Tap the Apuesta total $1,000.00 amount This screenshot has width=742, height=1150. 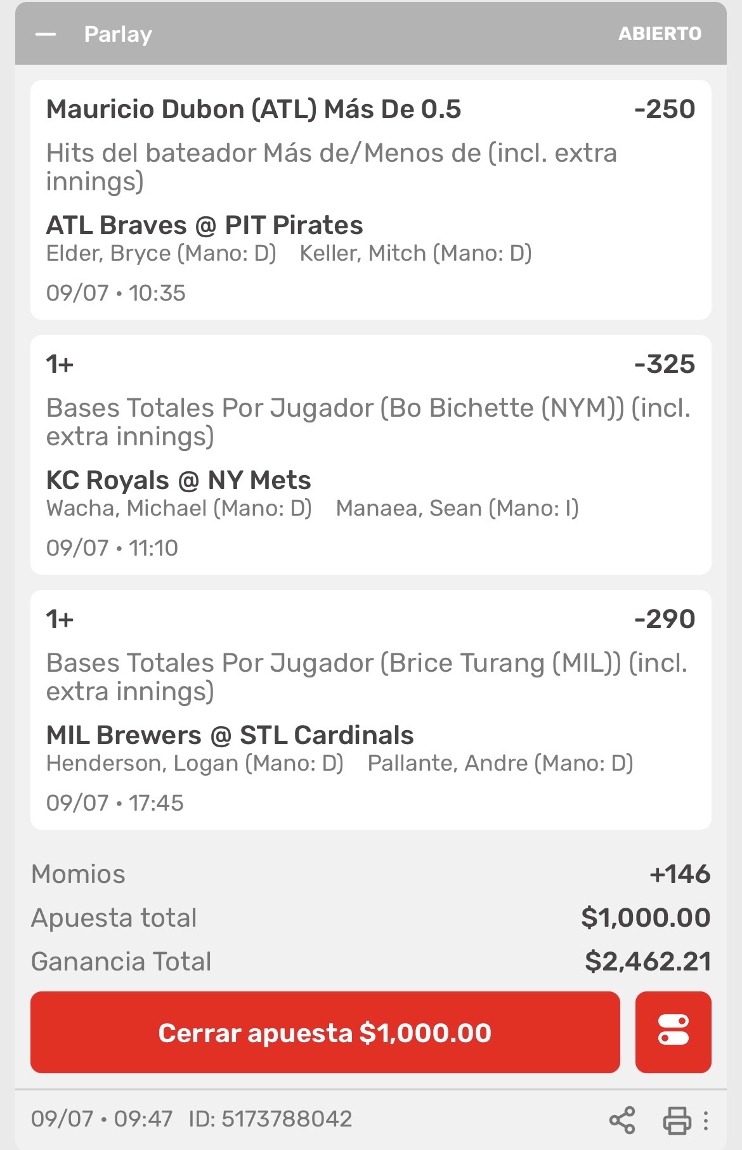pos(646,918)
